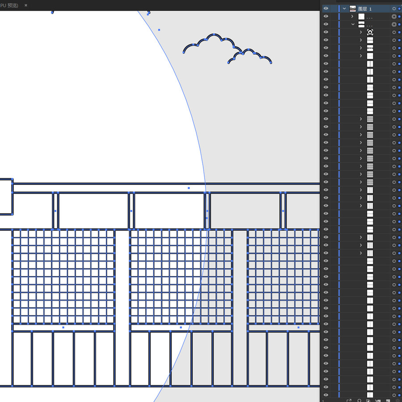The image size is (402, 402).
Task: Click the collapsed group's thumbnail under 图层 1
Action: coord(361,17)
